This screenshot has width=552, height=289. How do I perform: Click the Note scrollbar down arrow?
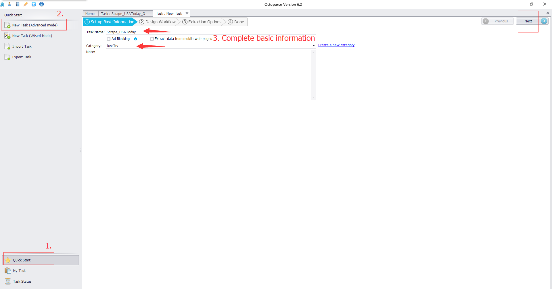[313, 97]
